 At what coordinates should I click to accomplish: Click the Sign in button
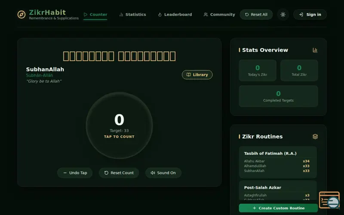click(310, 15)
